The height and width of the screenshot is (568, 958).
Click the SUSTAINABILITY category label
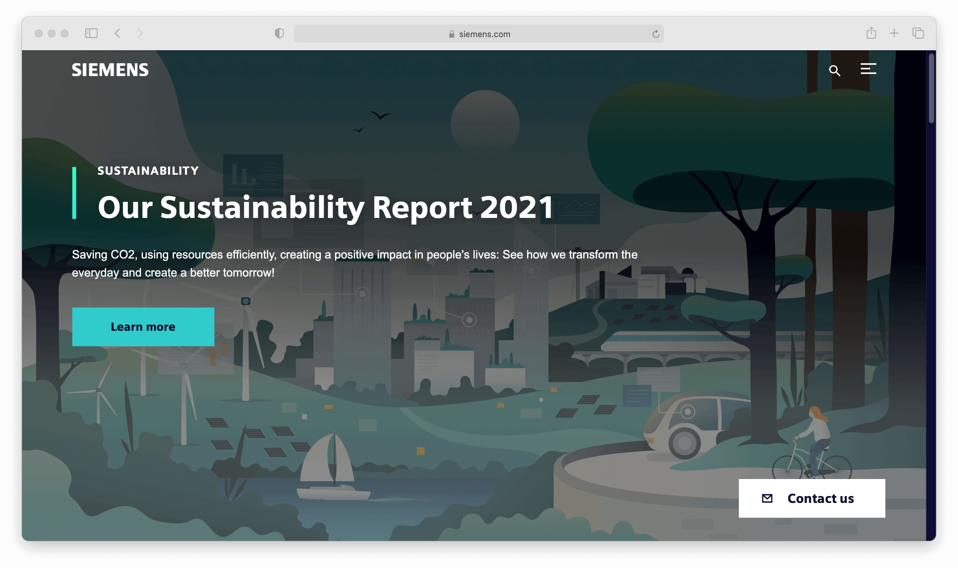click(x=148, y=171)
